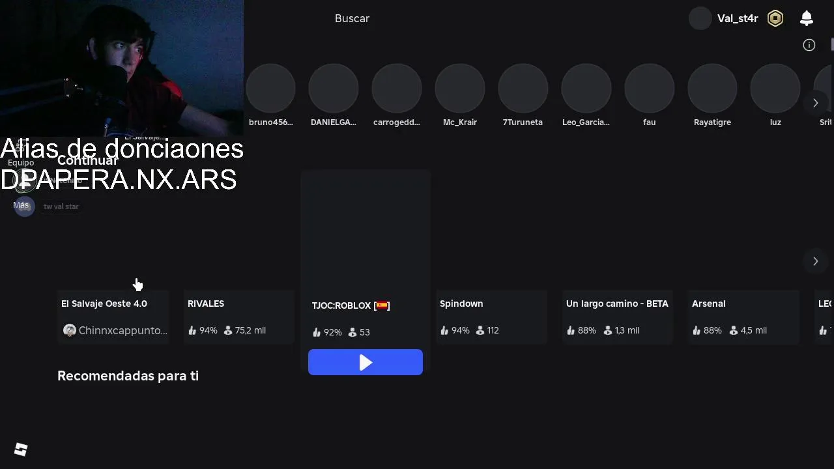The width and height of the screenshot is (834, 469).
Task: Open the Equipo sidebar item
Action: click(x=21, y=162)
